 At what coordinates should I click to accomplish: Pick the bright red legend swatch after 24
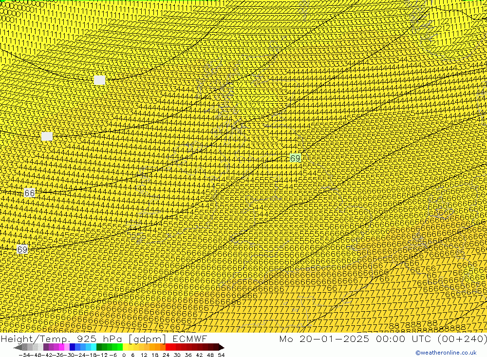(168, 347)
